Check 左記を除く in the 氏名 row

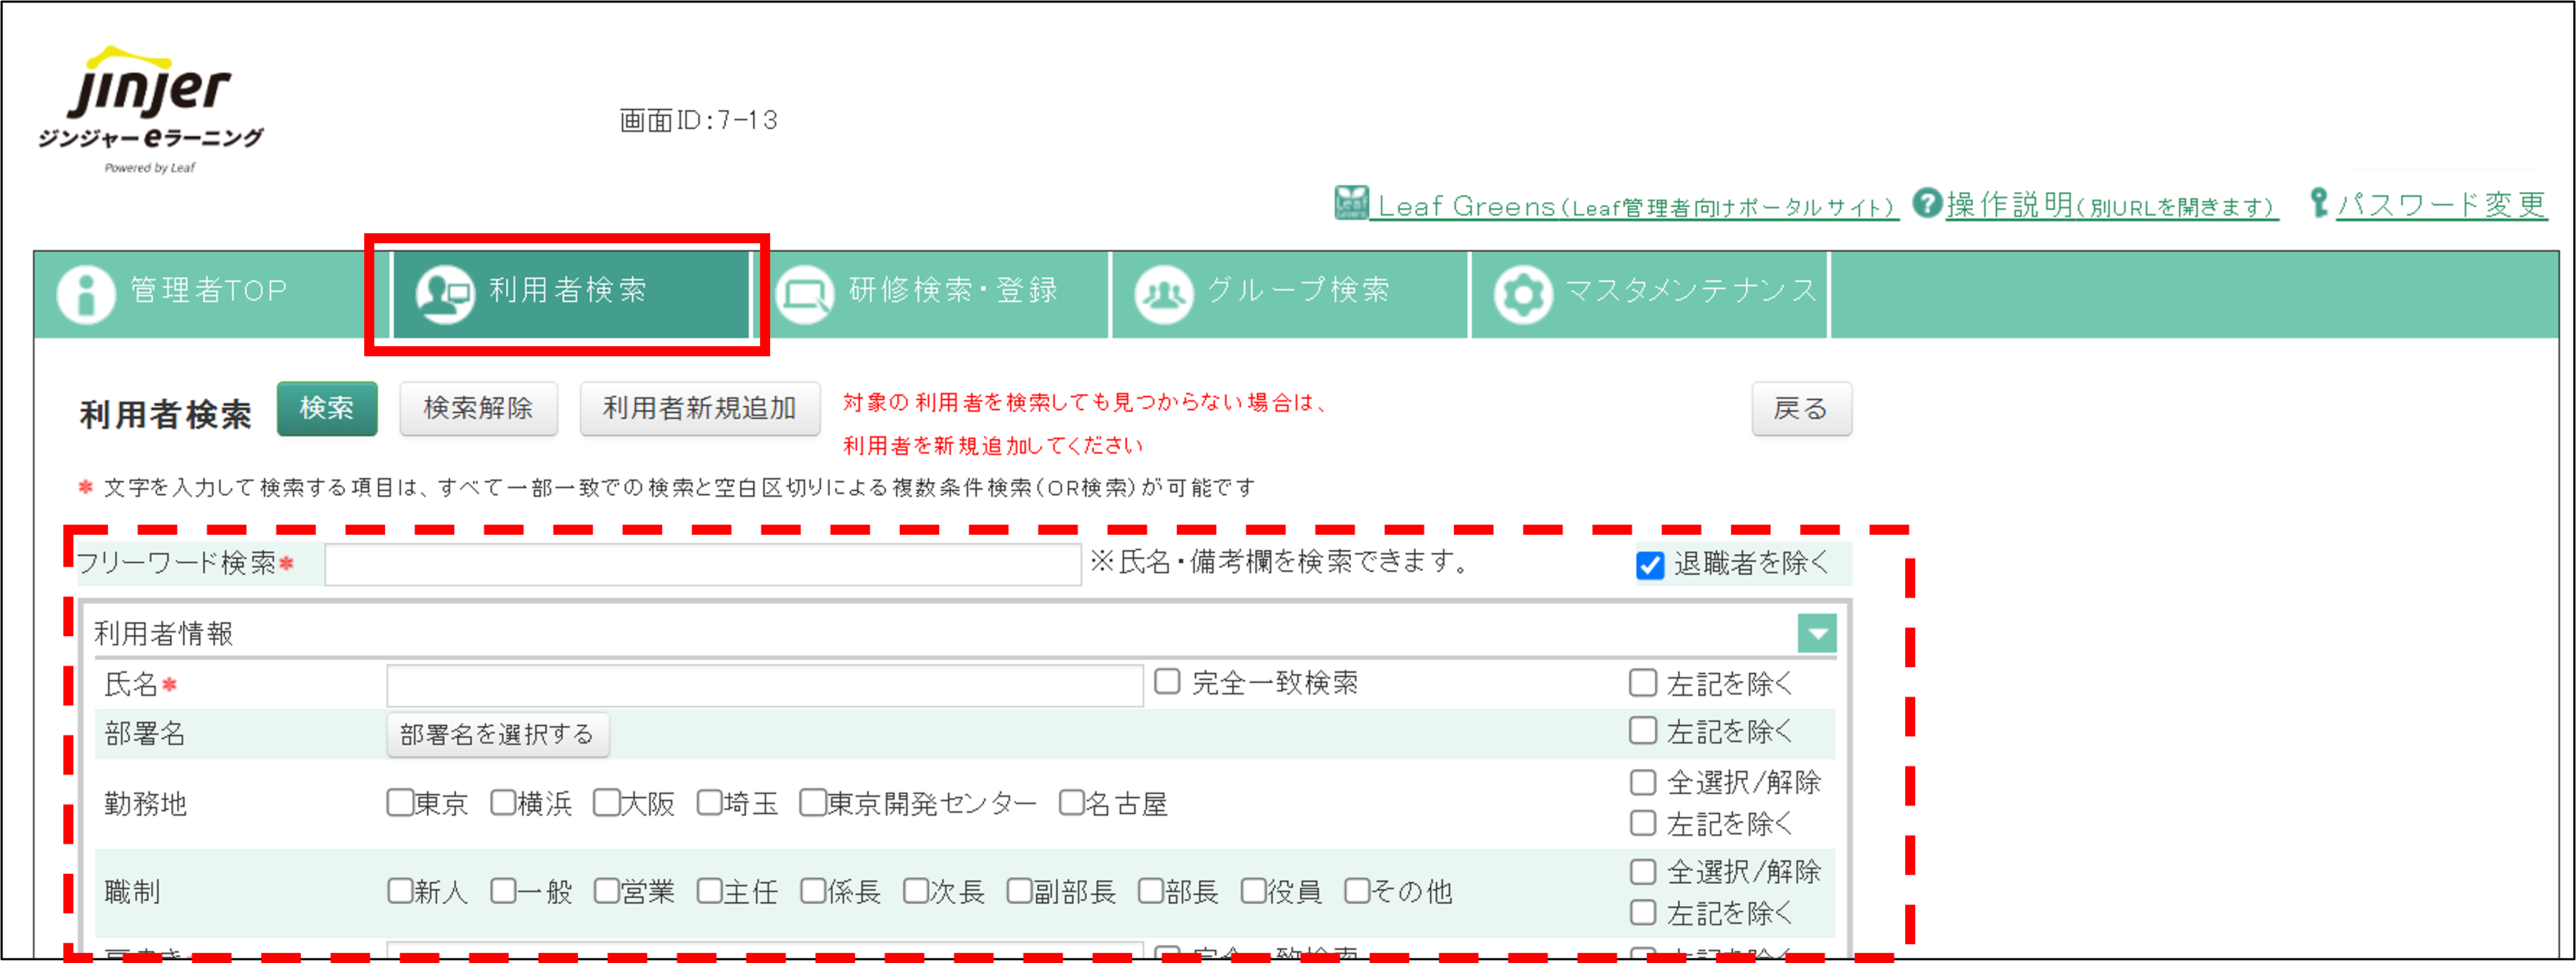(x=1642, y=683)
